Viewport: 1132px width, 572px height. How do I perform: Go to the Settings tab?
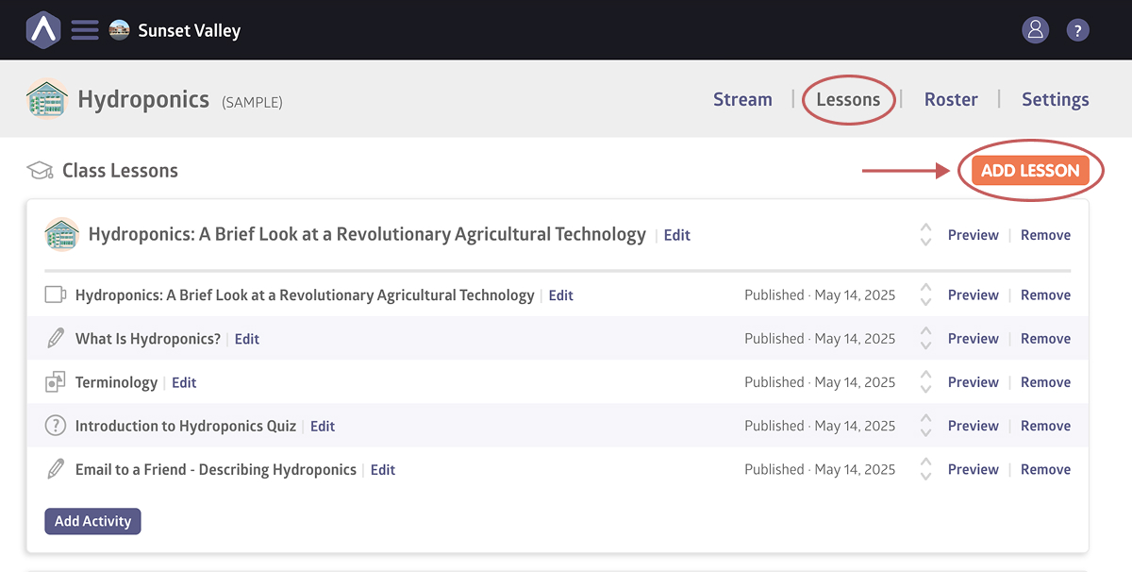coord(1055,99)
